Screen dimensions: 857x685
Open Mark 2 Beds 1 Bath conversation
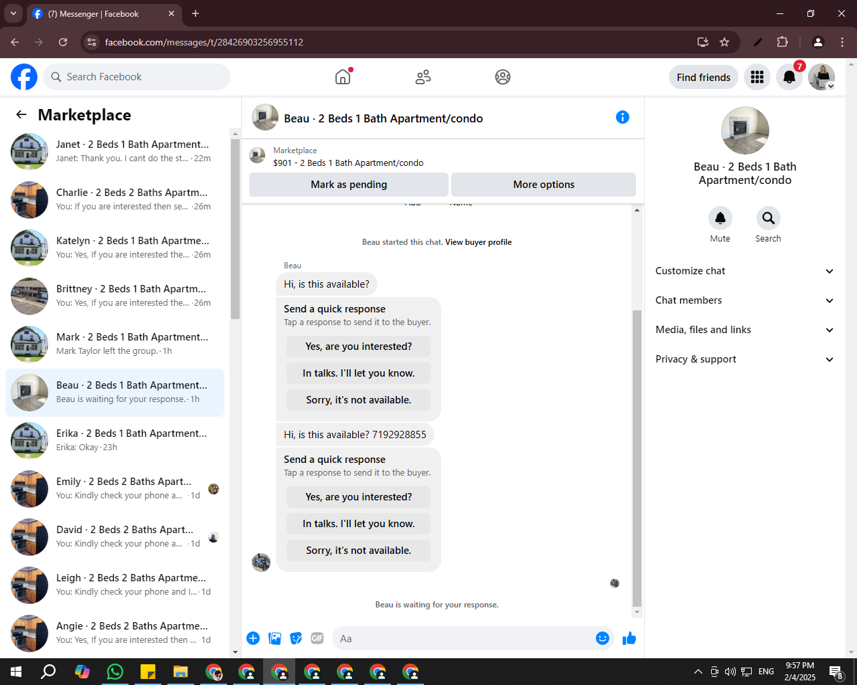(115, 344)
